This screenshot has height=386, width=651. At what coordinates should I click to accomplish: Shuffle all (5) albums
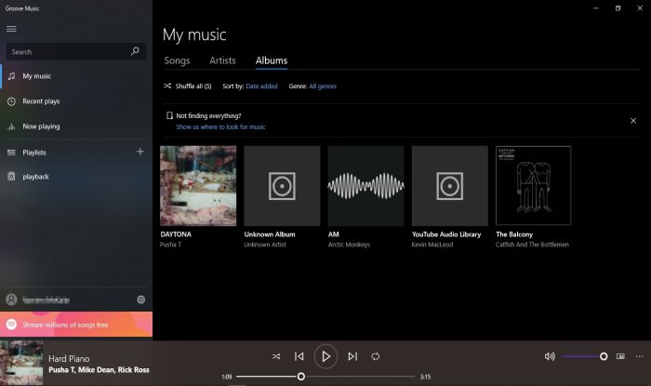coord(188,86)
